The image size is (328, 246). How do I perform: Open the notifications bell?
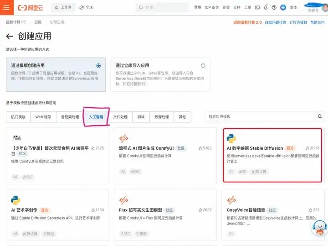266,7
